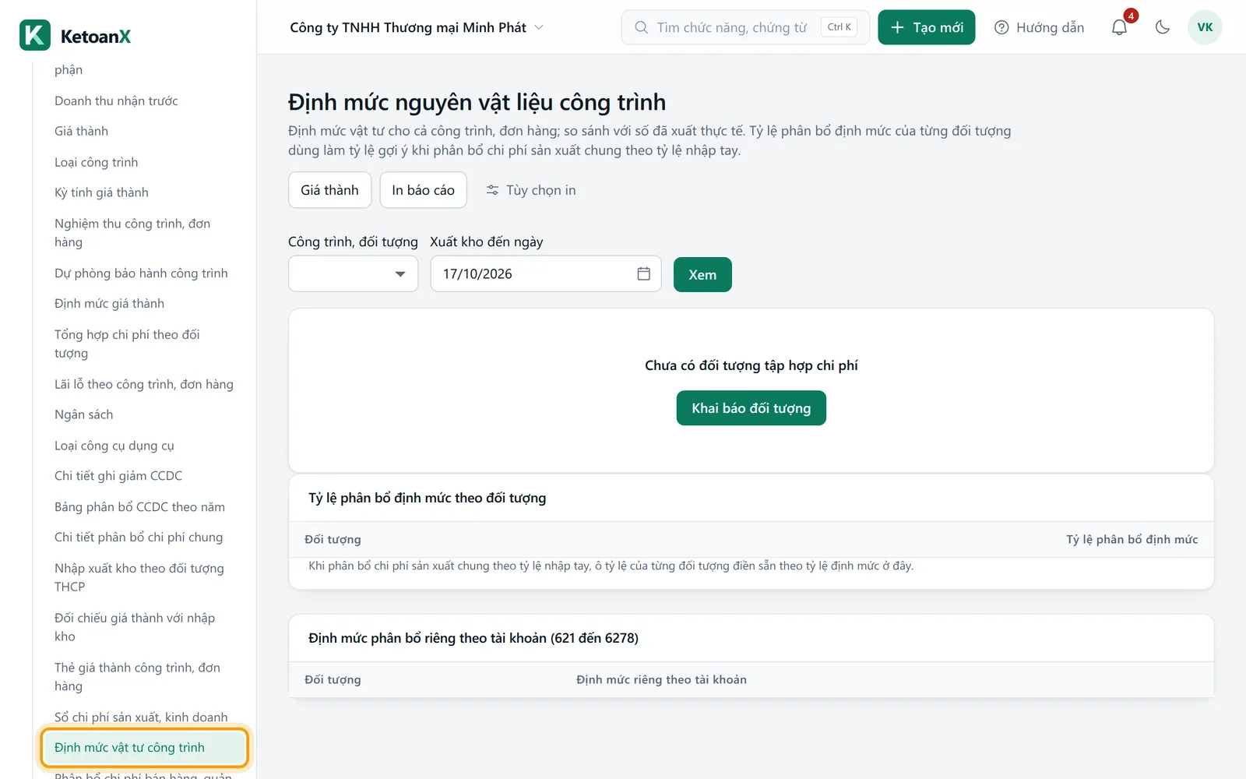Click Định mức riêng theo tài khoản header
The height and width of the screenshot is (779, 1246).
click(x=661, y=679)
